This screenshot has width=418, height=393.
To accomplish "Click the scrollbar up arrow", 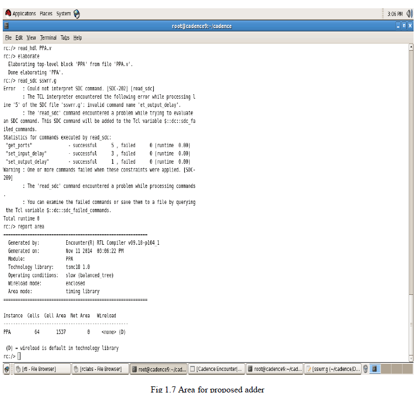I will (x=410, y=47).
